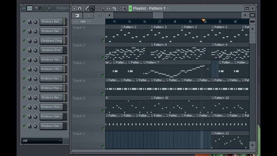The image size is (277, 156).
Task: Open first Pattern 2 clip menu on Track 1
Action: coord(122,27)
